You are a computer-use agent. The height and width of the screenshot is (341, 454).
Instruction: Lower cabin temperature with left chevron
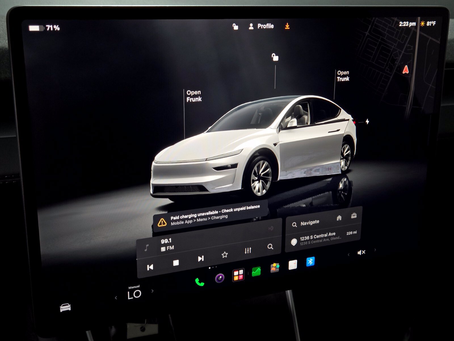coord(116,298)
